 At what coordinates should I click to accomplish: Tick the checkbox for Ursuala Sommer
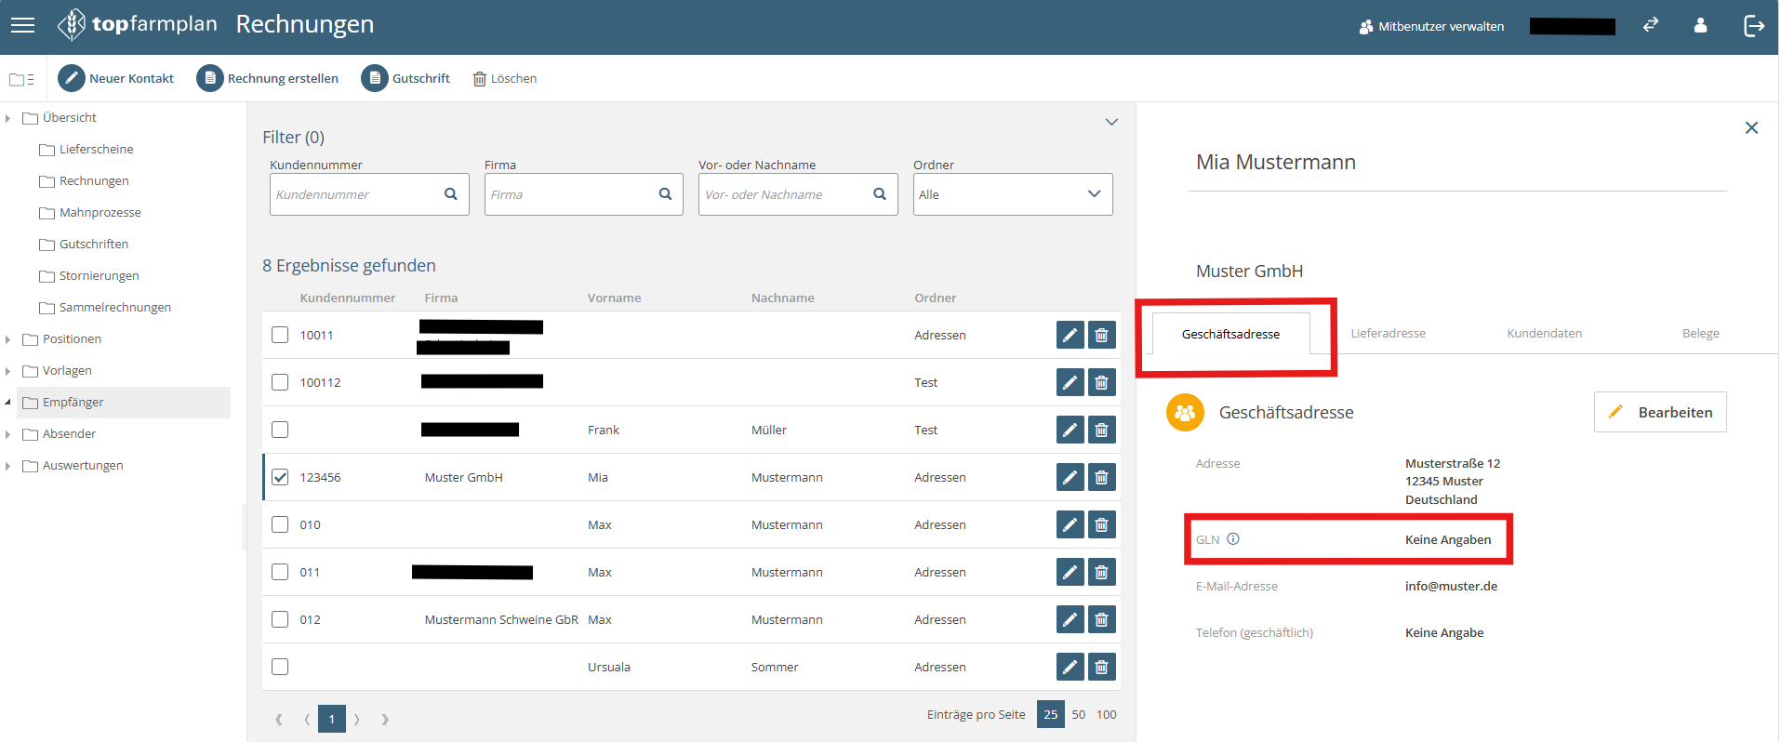point(280,666)
